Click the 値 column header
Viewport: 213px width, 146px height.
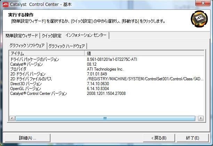point(144,53)
